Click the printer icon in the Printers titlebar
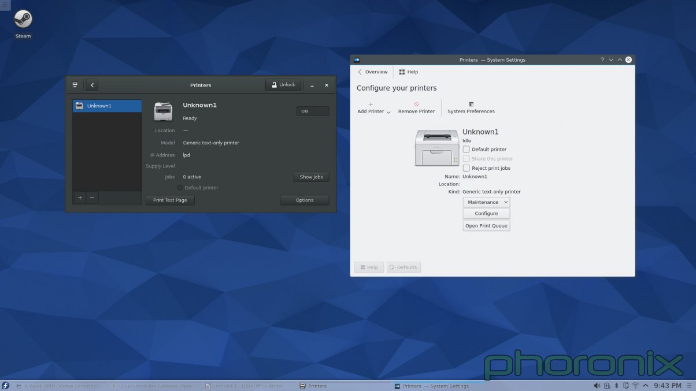The height and width of the screenshot is (391, 696). (75, 84)
